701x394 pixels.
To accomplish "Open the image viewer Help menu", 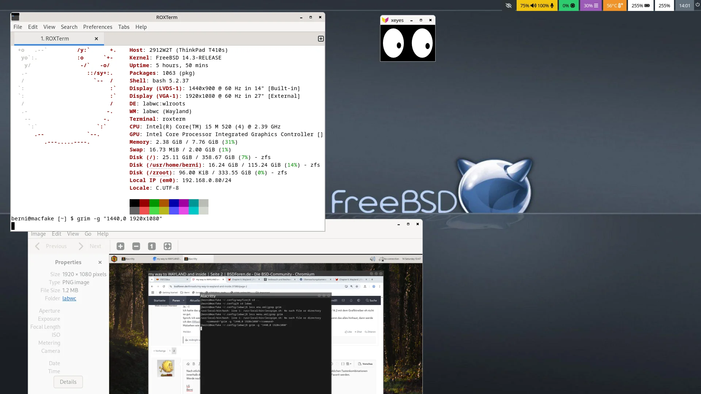I will coord(103,234).
